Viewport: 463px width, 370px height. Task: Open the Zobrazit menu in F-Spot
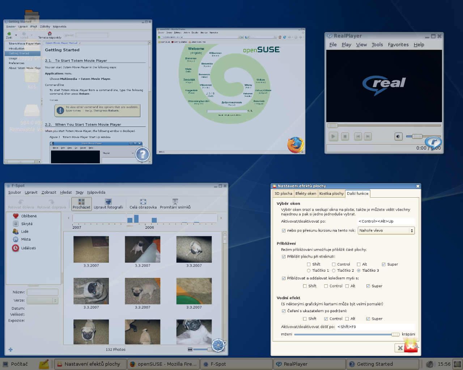click(x=49, y=193)
